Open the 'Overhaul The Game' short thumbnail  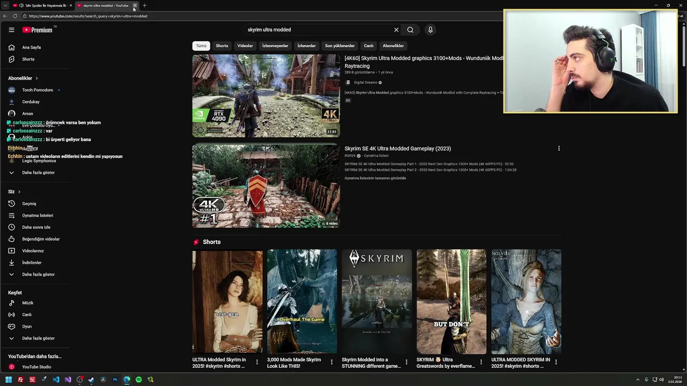pos(302,301)
